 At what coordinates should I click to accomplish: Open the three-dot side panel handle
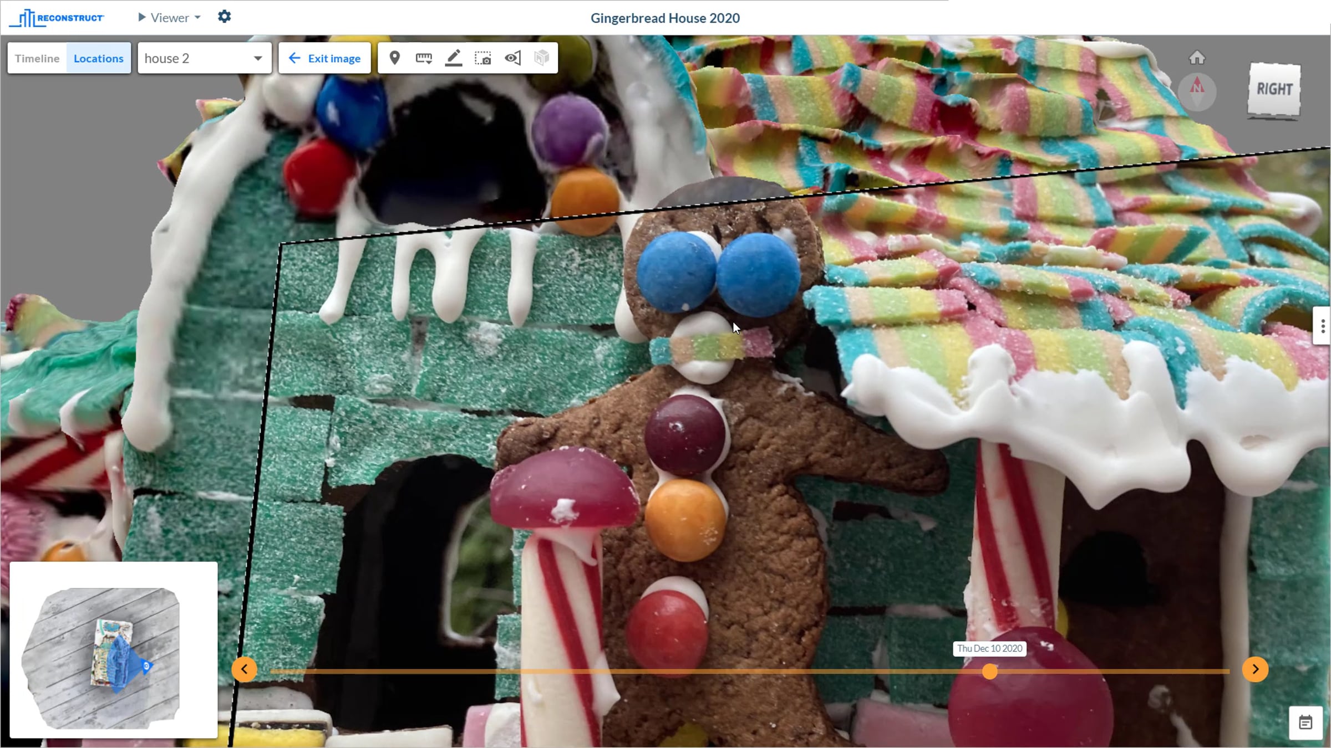(x=1322, y=326)
